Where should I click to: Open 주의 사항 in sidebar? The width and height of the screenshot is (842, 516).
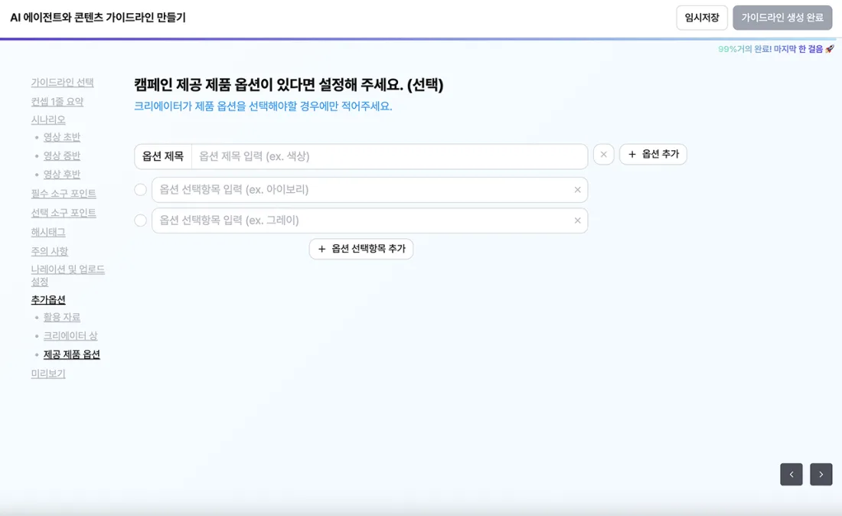[50, 251]
